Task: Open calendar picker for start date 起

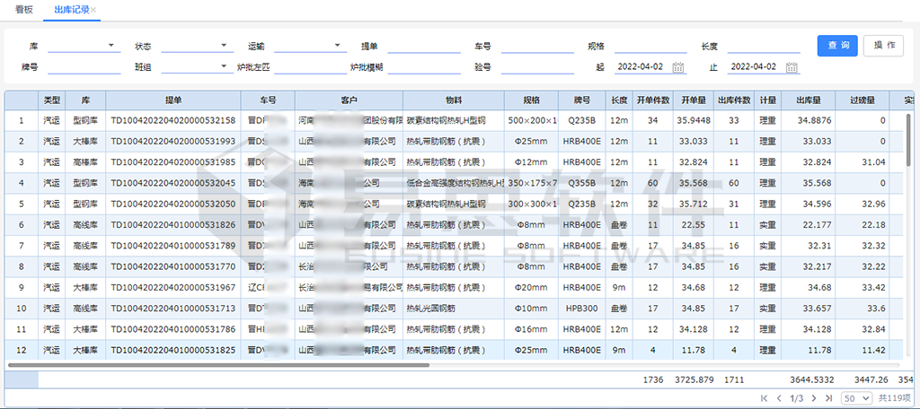Action: click(x=678, y=67)
